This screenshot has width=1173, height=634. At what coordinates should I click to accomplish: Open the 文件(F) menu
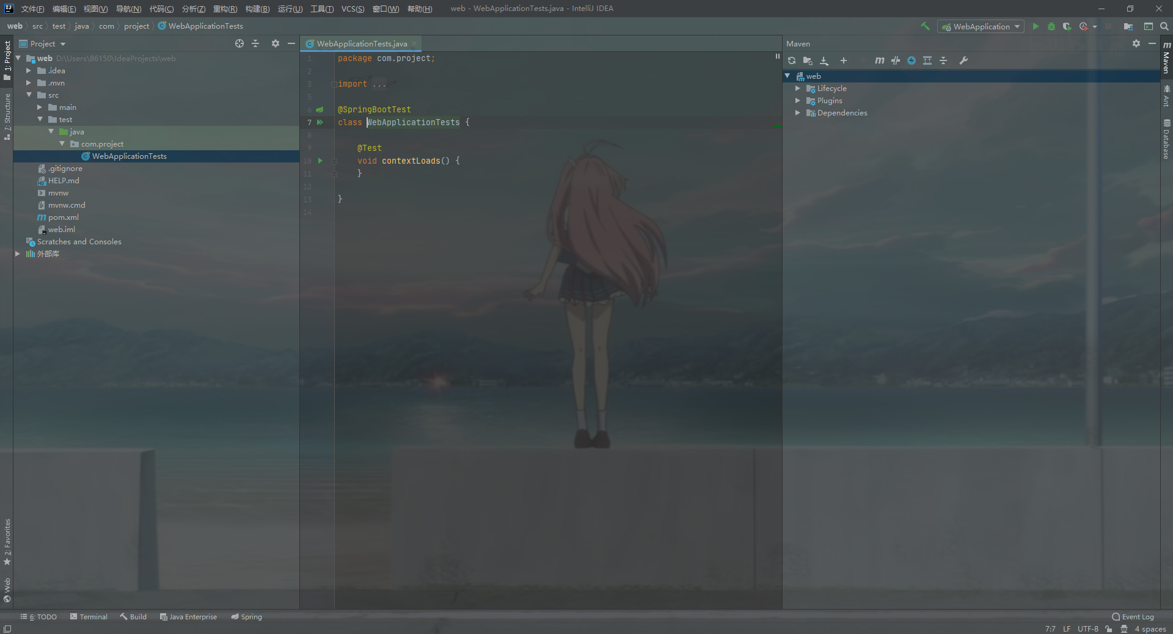32,9
